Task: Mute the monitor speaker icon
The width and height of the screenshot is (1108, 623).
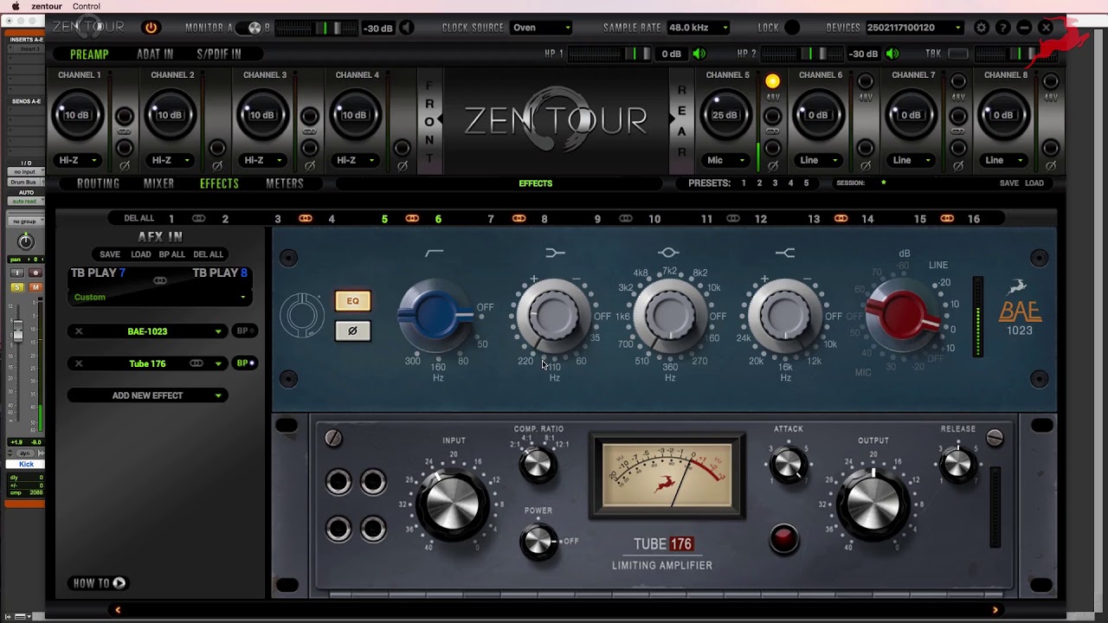Action: [x=406, y=28]
